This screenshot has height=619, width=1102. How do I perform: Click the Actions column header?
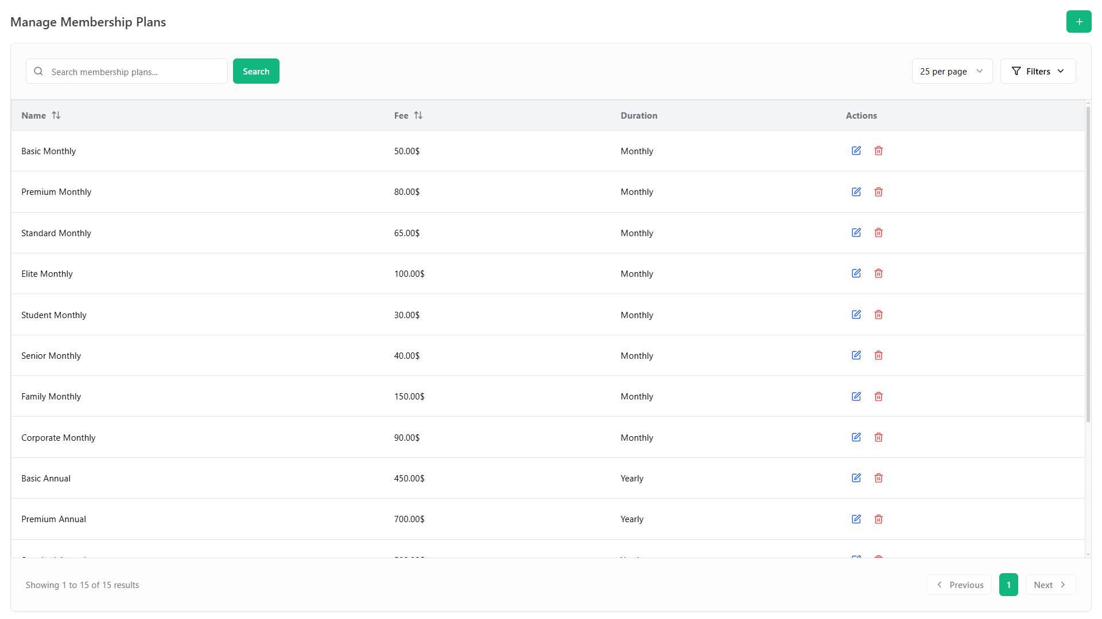pyautogui.click(x=861, y=116)
